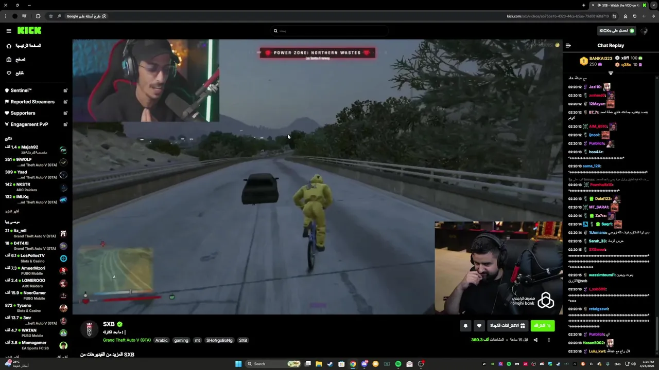
Task: Click SXB streamer avatar below video
Action: click(90, 329)
